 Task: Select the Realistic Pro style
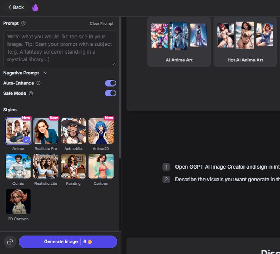click(x=46, y=131)
